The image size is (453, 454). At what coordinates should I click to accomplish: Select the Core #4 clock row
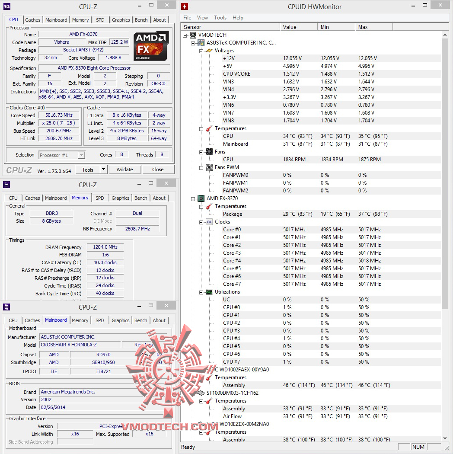(x=332, y=261)
